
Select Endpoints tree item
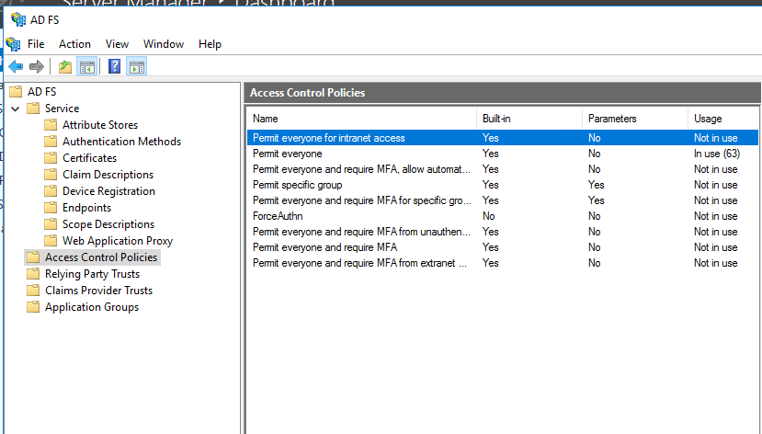coord(86,208)
